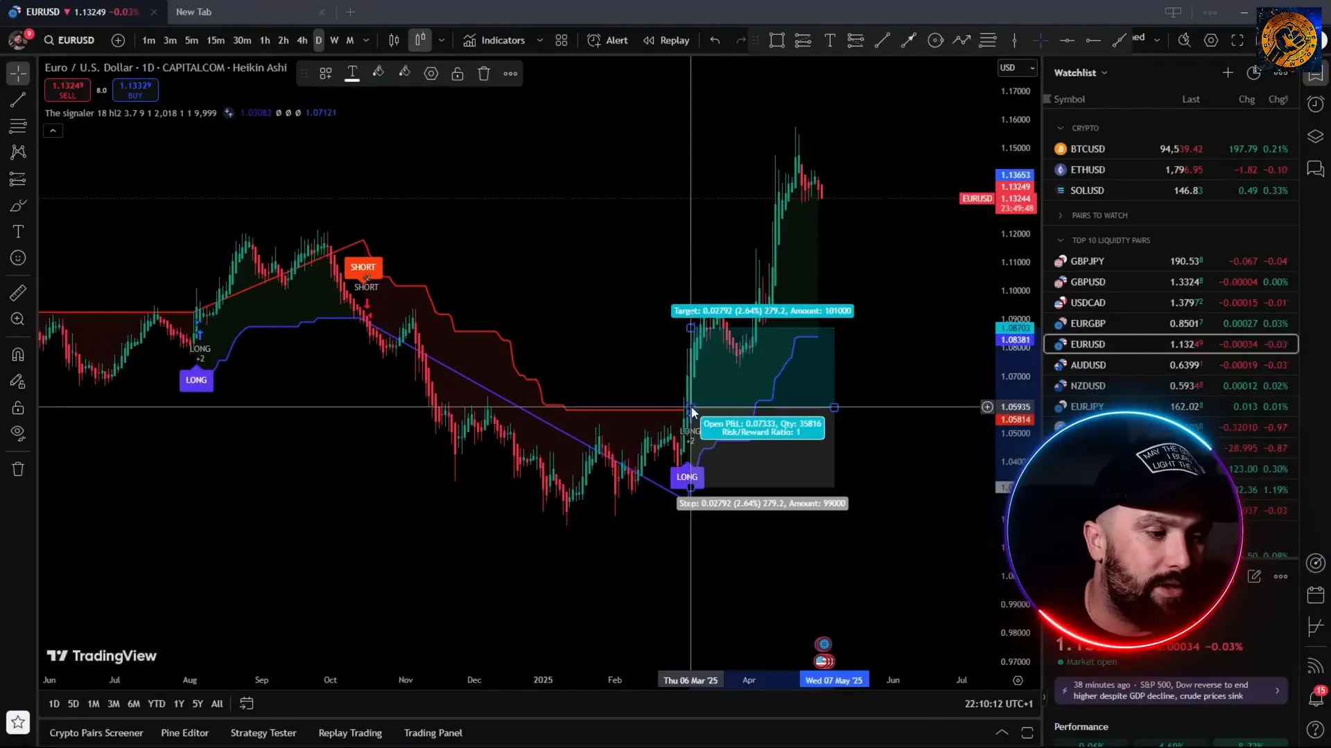This screenshot has height=748, width=1331.
Task: Add a symbol to the watchlist
Action: point(1228,72)
